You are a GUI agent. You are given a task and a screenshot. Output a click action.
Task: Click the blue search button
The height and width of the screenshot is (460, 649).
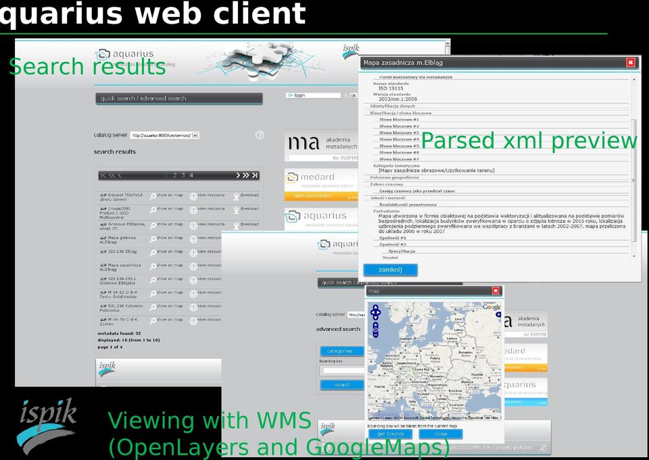point(342,385)
